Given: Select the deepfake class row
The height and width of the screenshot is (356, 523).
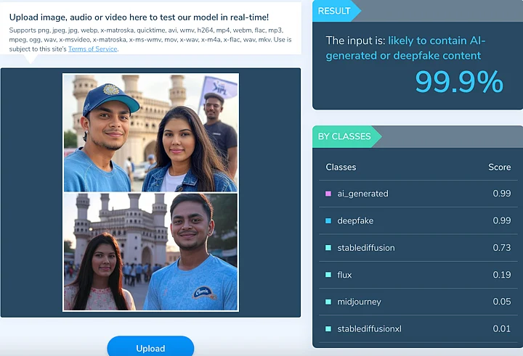Looking at the screenshot, I should coord(418,220).
